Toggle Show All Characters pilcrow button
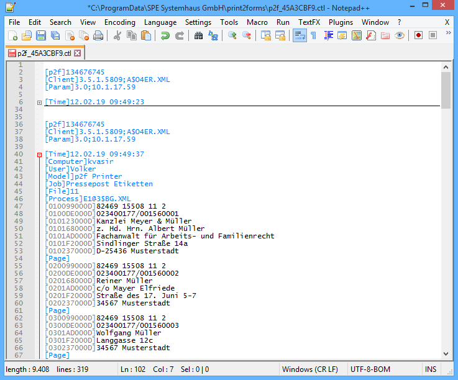Screen dimensions: 458x380 click(x=313, y=35)
